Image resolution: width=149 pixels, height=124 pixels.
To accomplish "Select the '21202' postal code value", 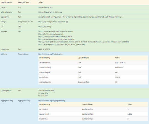I will tap(118, 77).
